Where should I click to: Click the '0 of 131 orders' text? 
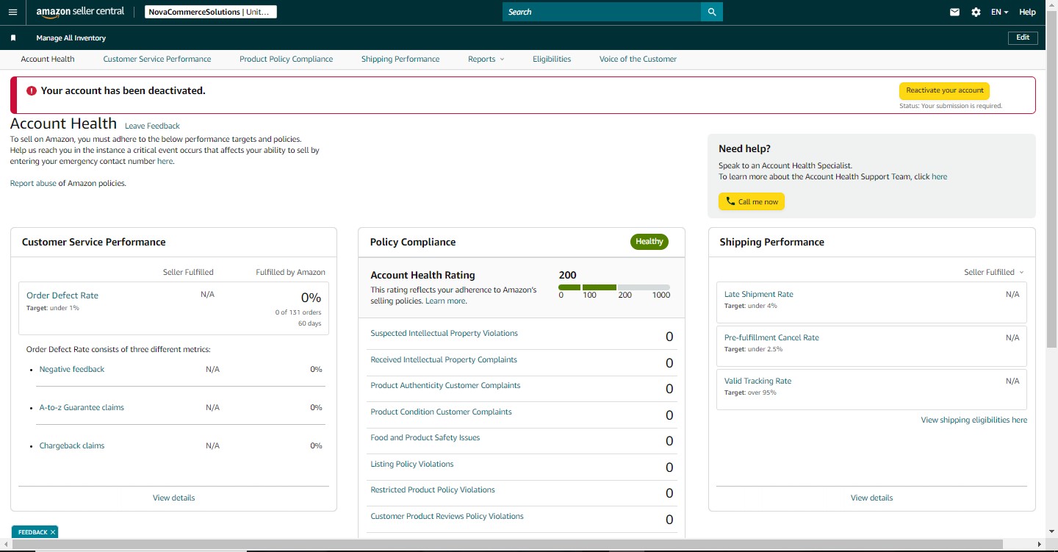297,312
